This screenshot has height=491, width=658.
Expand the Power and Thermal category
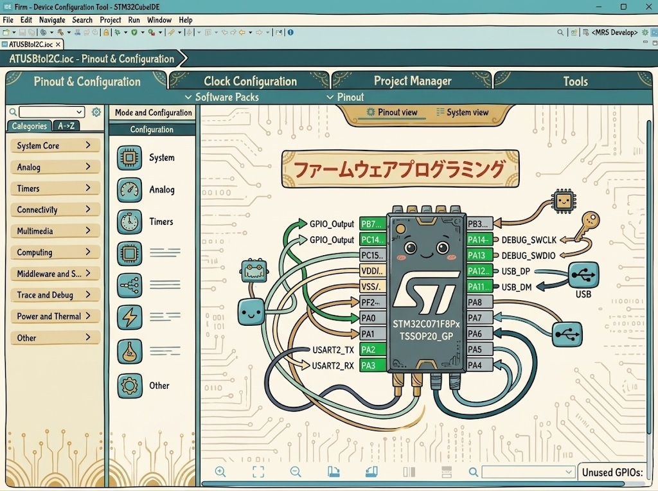55,316
